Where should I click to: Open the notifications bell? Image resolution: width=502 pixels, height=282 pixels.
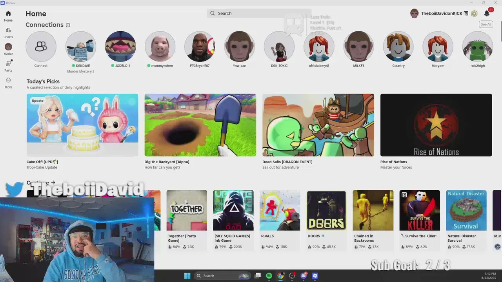487,13
